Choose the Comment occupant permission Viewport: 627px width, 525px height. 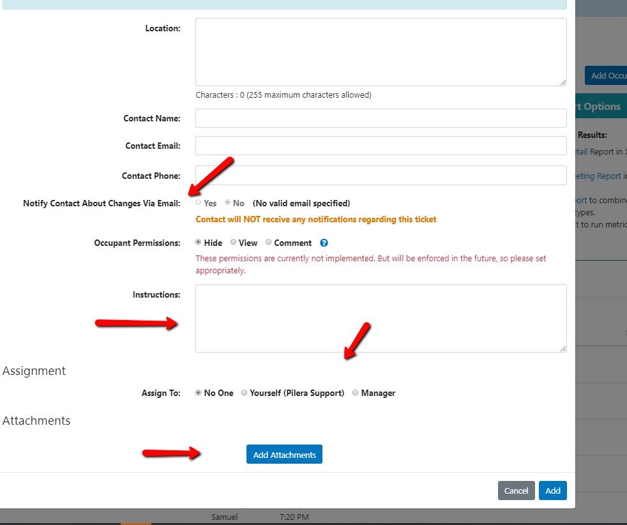point(269,242)
